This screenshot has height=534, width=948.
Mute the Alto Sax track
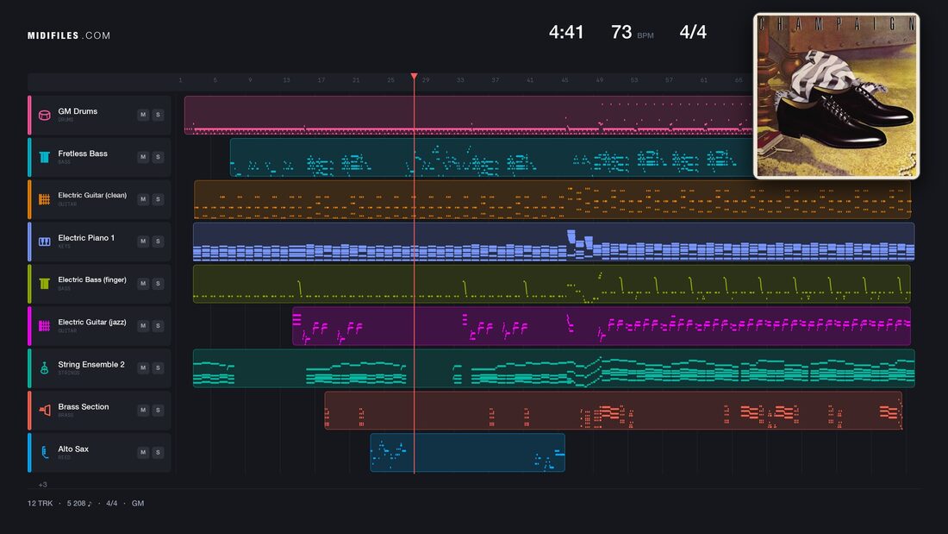(x=143, y=452)
